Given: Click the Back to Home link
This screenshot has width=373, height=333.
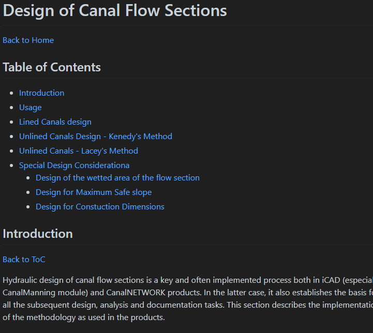Looking at the screenshot, I should 28,40.
